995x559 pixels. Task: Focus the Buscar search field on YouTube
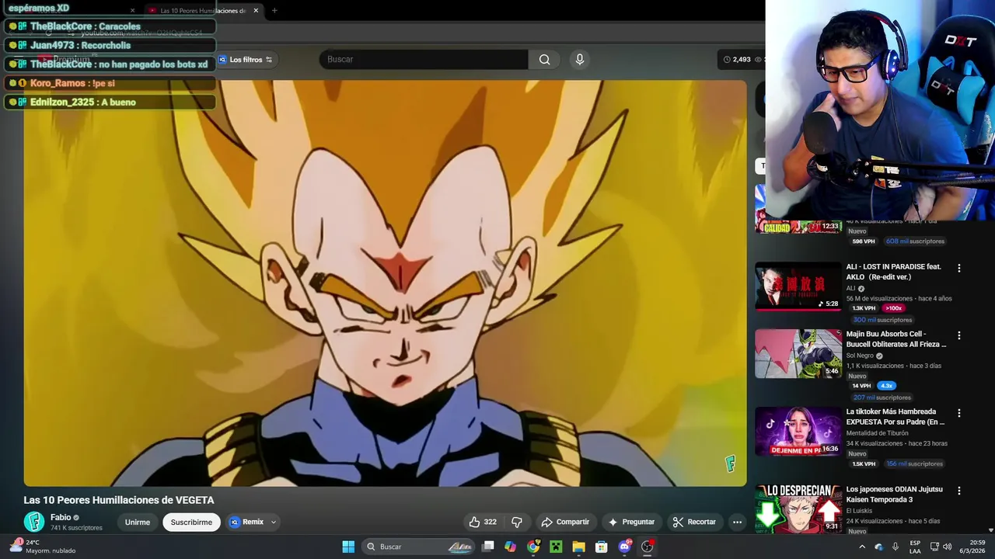(424, 59)
